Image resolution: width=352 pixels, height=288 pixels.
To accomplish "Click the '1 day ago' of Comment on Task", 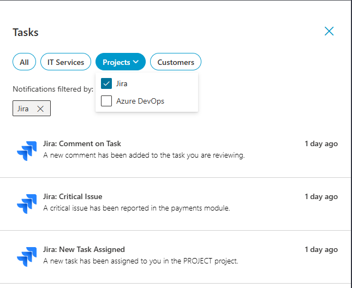I will 321,144.
